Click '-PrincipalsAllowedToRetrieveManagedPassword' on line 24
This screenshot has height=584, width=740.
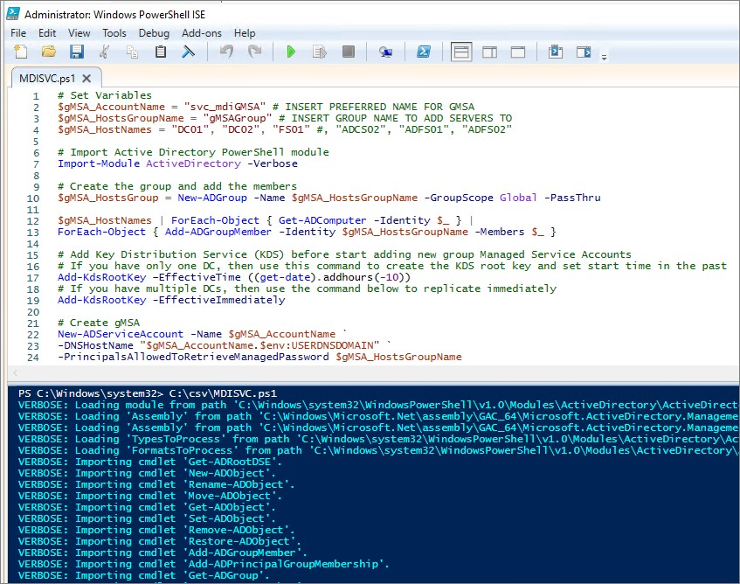pos(193,357)
